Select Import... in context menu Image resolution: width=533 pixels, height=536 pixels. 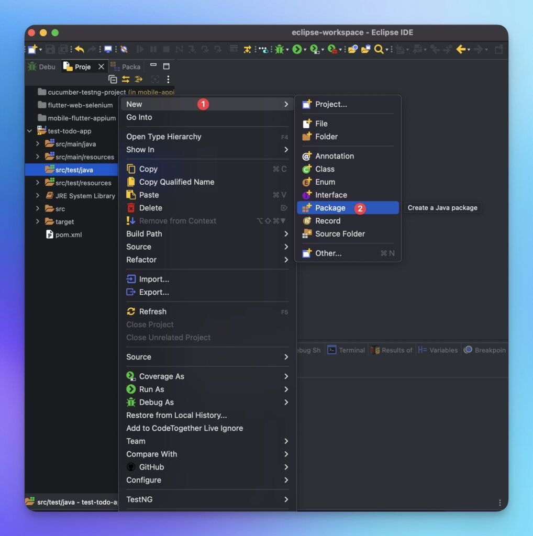point(207,280)
